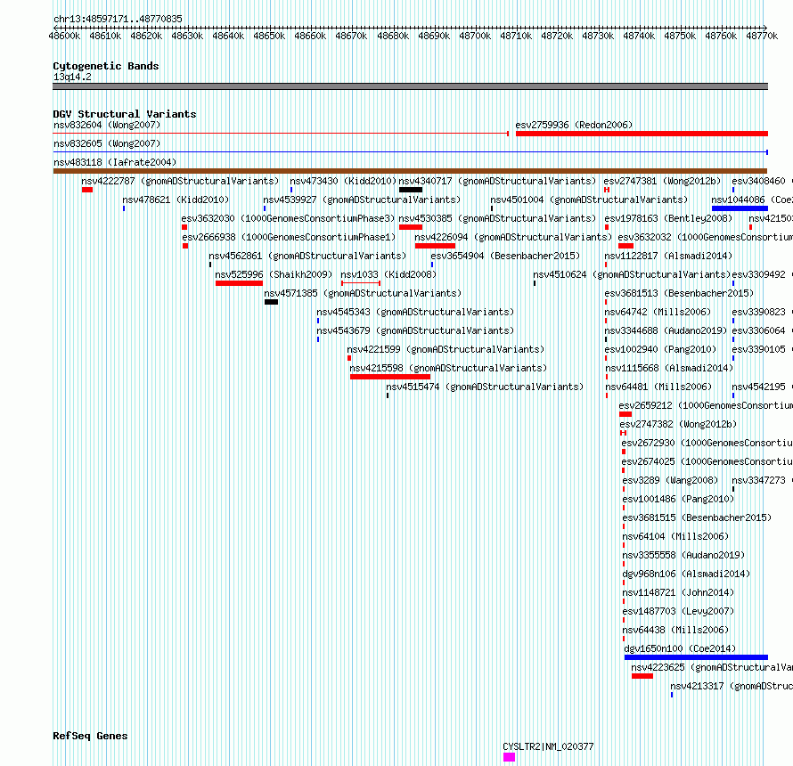Viewport: 793px width, 766px height.
Task: Open nsv525996 (Shaikh2009) variant label
Action: (274, 274)
